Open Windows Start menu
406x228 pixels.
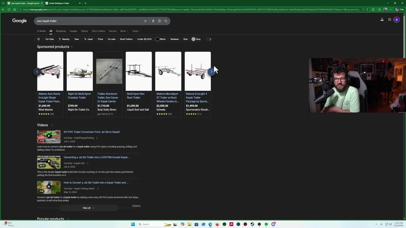[133, 224]
